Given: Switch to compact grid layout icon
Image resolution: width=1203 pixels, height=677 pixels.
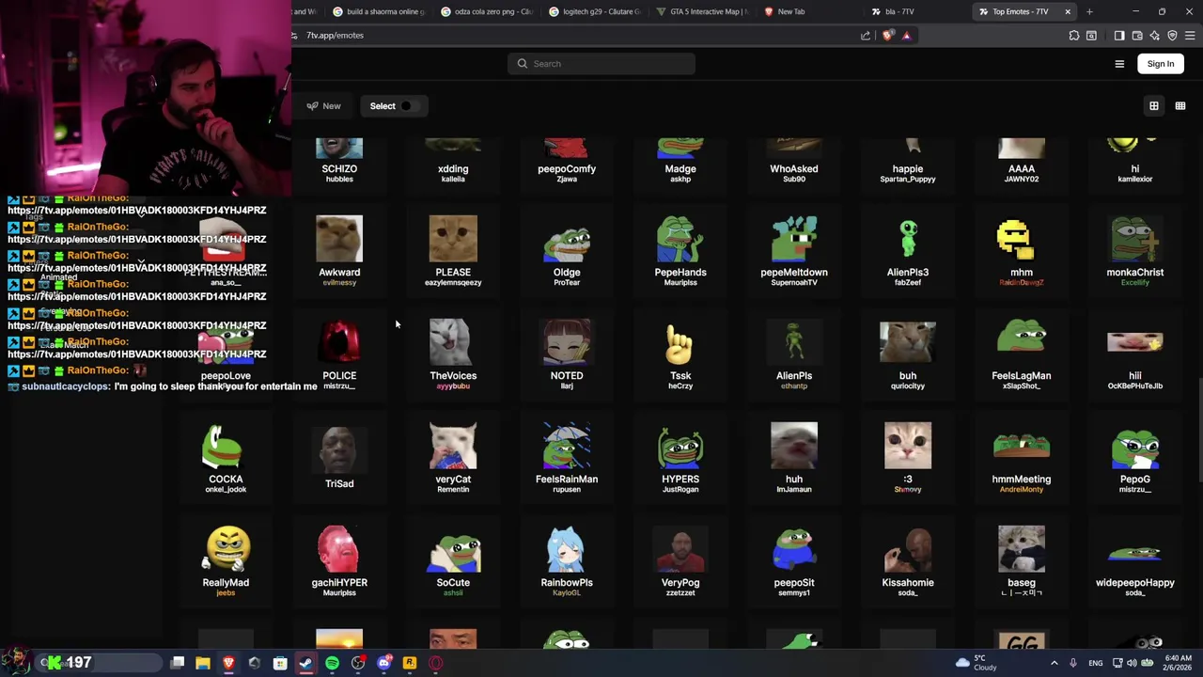Looking at the screenshot, I should coord(1180,106).
